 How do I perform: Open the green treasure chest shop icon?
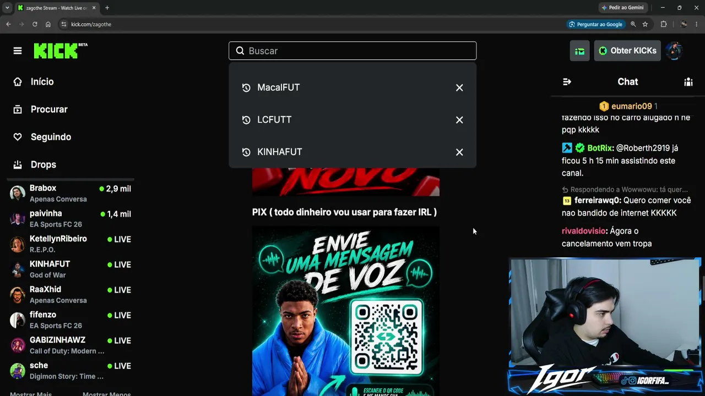(579, 51)
